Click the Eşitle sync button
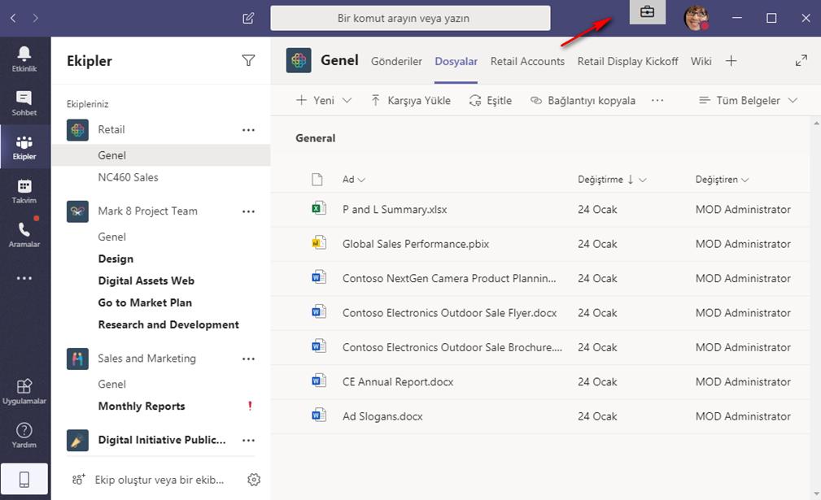 click(491, 101)
